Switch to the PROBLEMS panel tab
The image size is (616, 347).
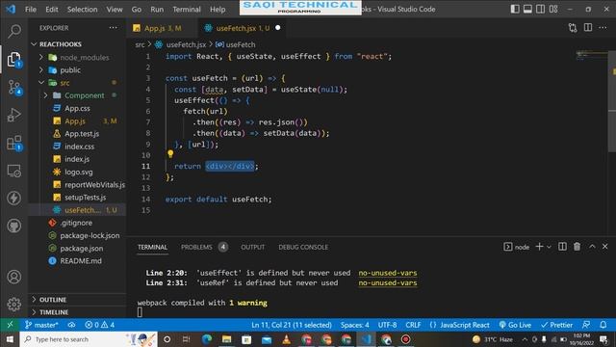(196, 247)
